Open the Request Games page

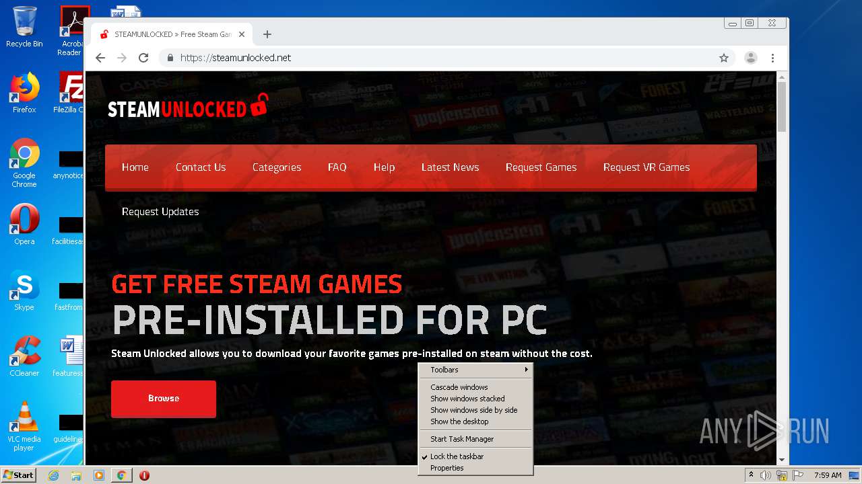pyautogui.click(x=541, y=167)
